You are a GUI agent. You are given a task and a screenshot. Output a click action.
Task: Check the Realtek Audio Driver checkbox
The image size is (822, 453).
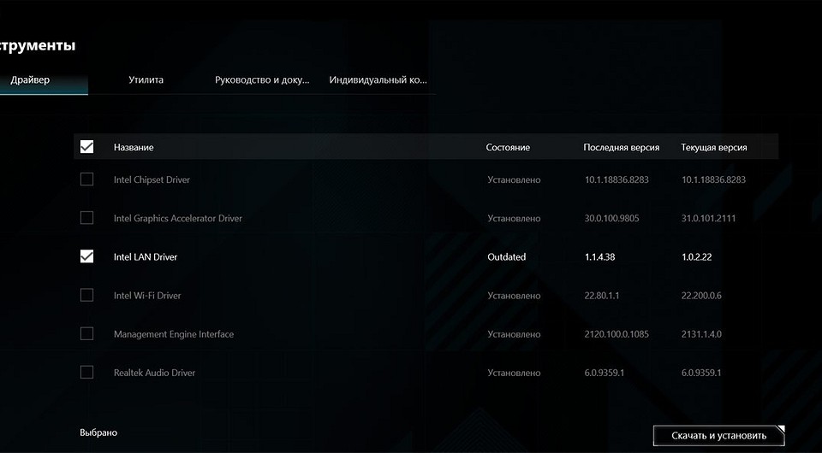87,373
